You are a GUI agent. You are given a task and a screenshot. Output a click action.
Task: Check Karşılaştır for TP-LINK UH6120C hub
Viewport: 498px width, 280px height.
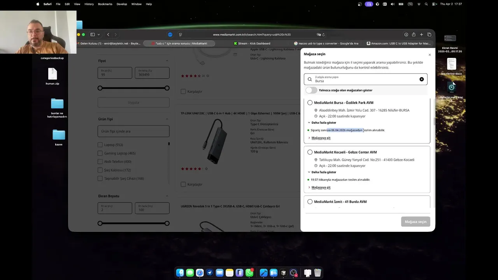183,184
